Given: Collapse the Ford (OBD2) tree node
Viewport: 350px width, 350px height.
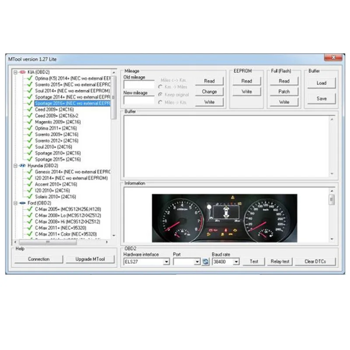Looking at the screenshot, I should [15, 203].
